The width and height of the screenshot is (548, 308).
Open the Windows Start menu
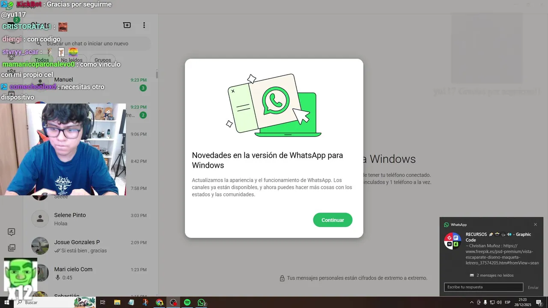coord(7,302)
